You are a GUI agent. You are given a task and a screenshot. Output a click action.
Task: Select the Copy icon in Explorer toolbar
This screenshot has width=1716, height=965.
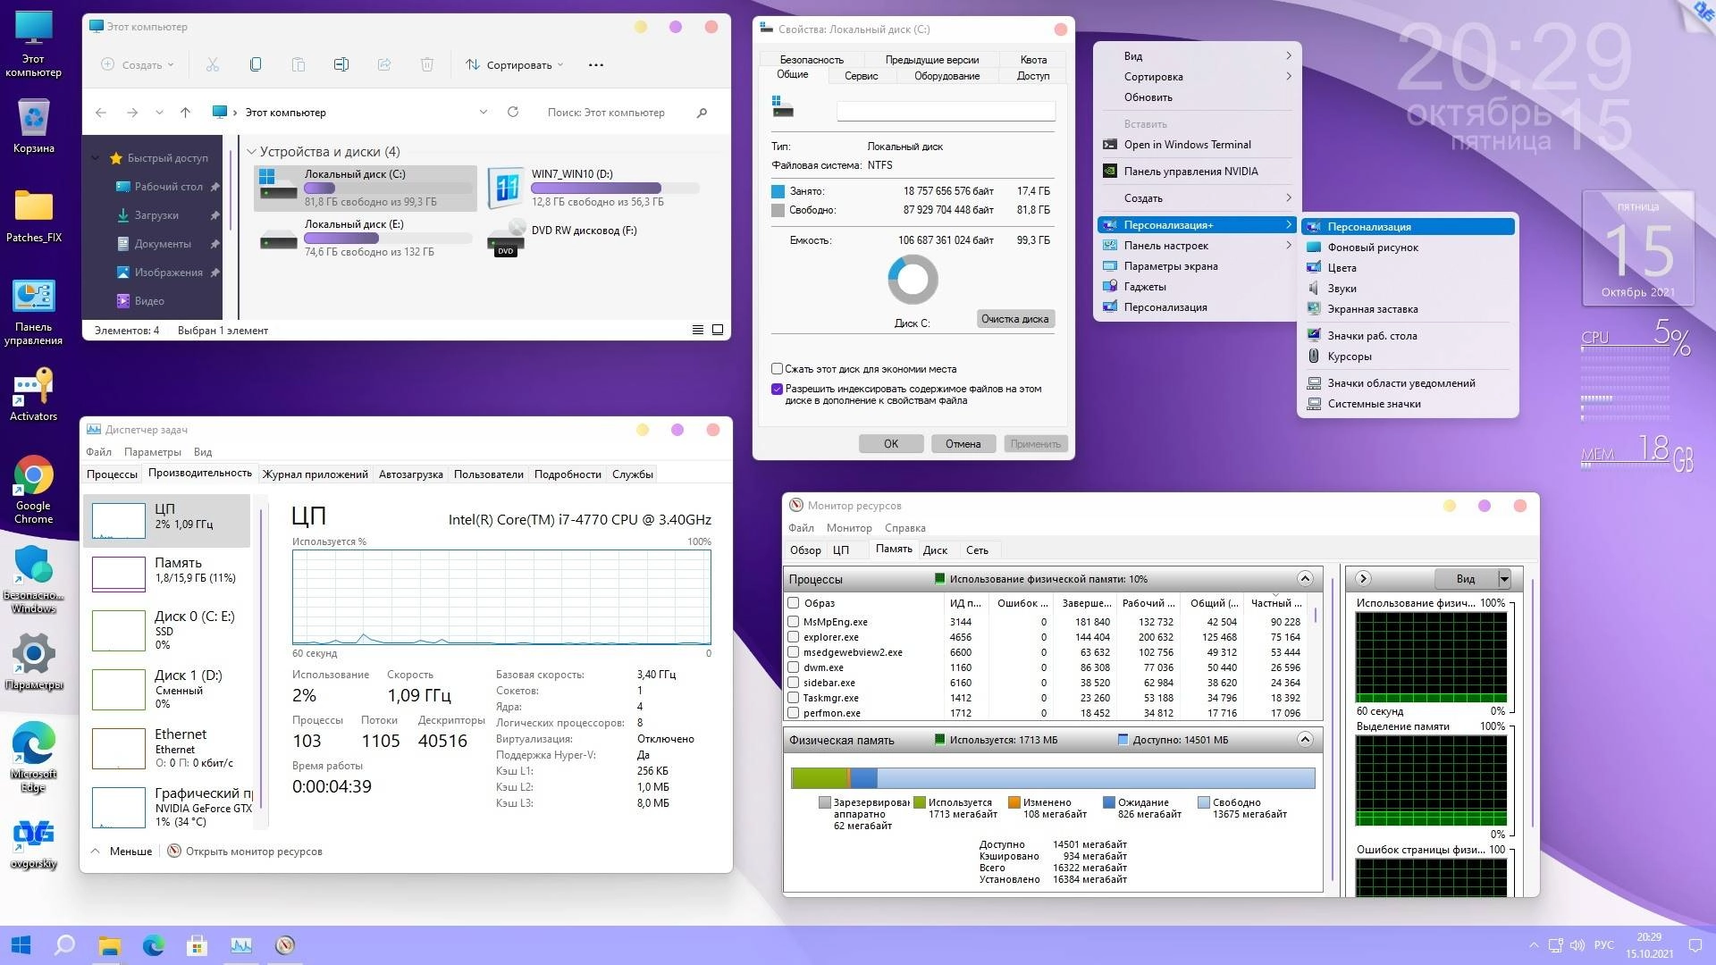pyautogui.click(x=256, y=64)
